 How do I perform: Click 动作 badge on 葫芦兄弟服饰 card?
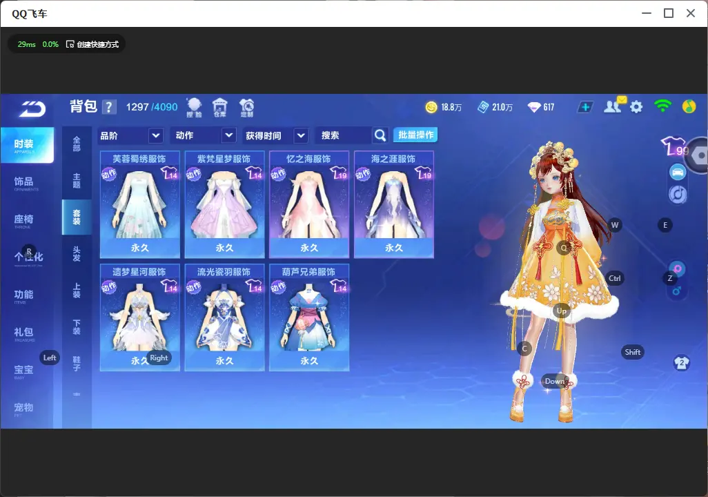click(278, 287)
